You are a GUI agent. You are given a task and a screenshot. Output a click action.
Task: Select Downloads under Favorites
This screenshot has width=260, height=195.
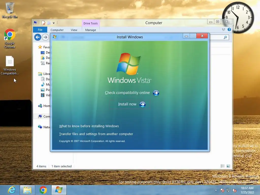(45, 58)
